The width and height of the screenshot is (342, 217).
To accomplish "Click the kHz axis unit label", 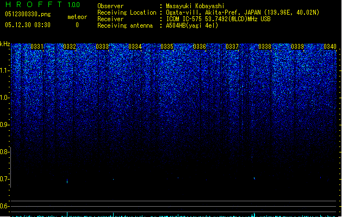I will pyautogui.click(x=5, y=44).
